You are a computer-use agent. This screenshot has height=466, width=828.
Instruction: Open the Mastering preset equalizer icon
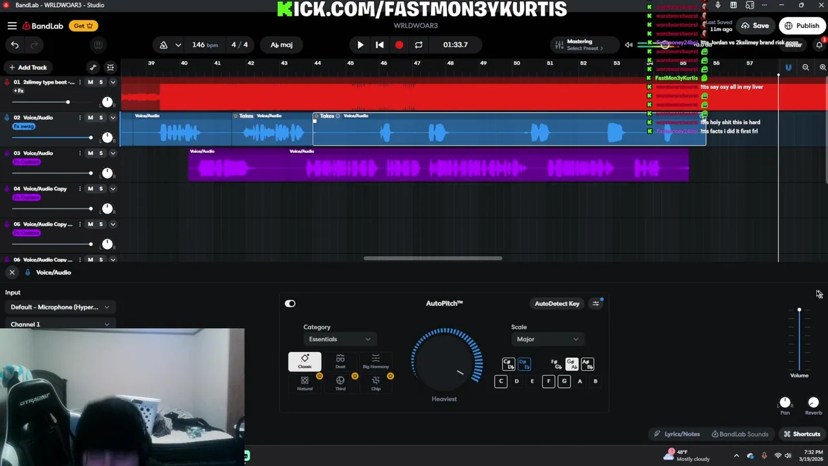pyautogui.click(x=559, y=45)
